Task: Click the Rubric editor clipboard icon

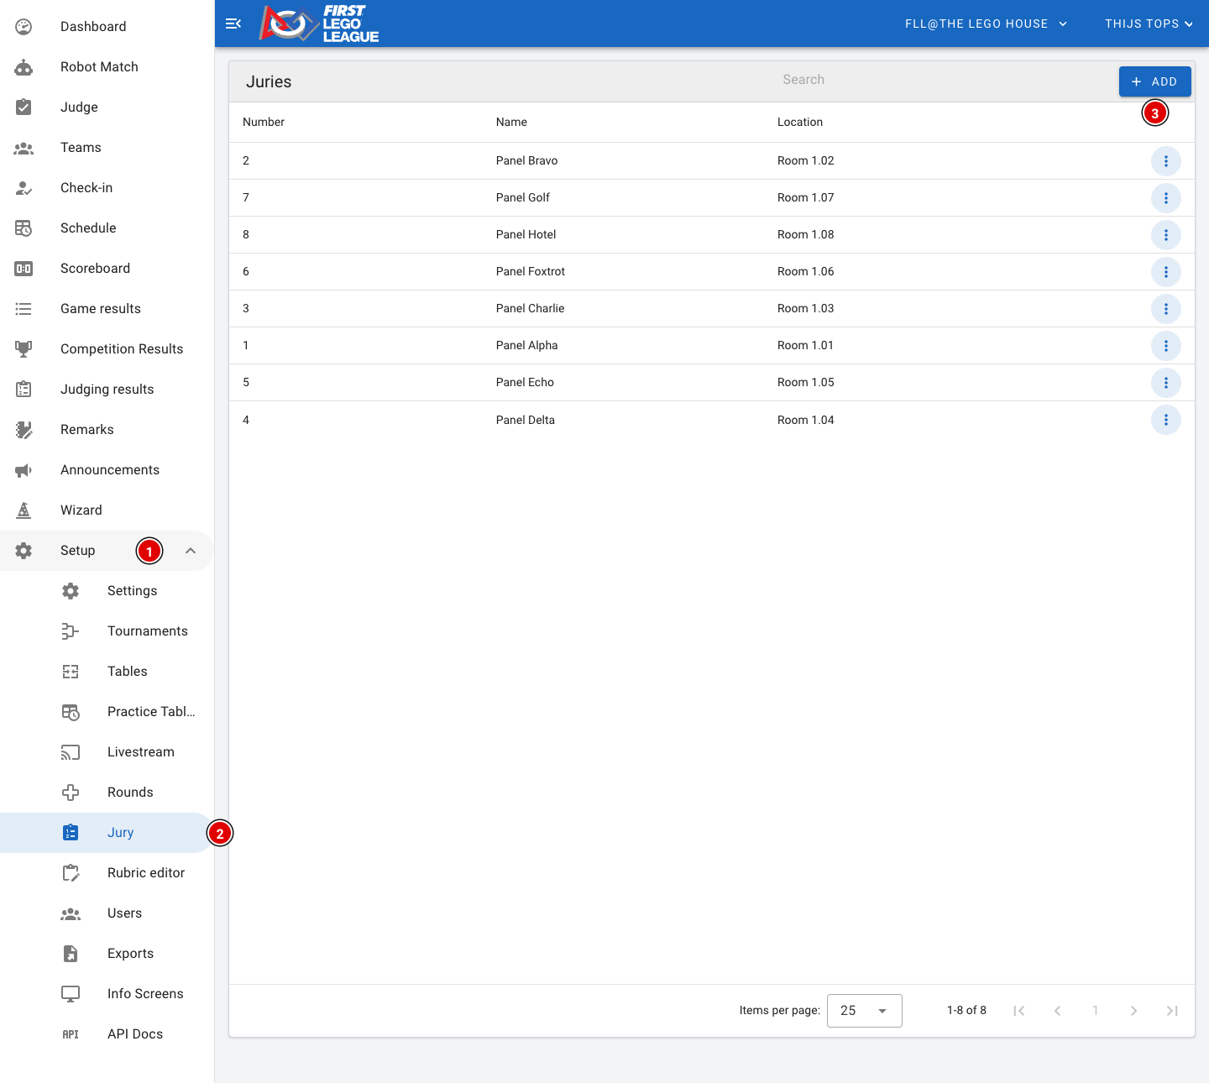Action: (71, 873)
